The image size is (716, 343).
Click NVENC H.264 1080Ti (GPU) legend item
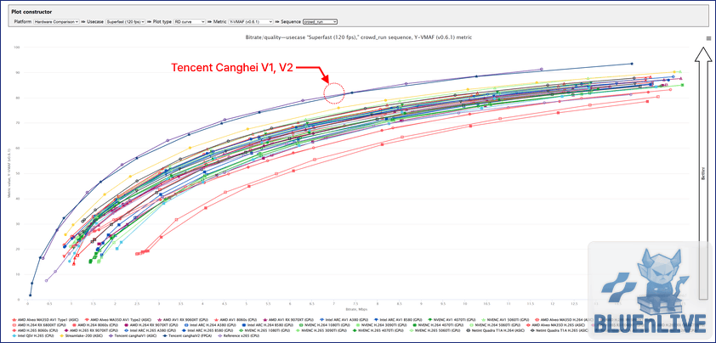point(325,325)
